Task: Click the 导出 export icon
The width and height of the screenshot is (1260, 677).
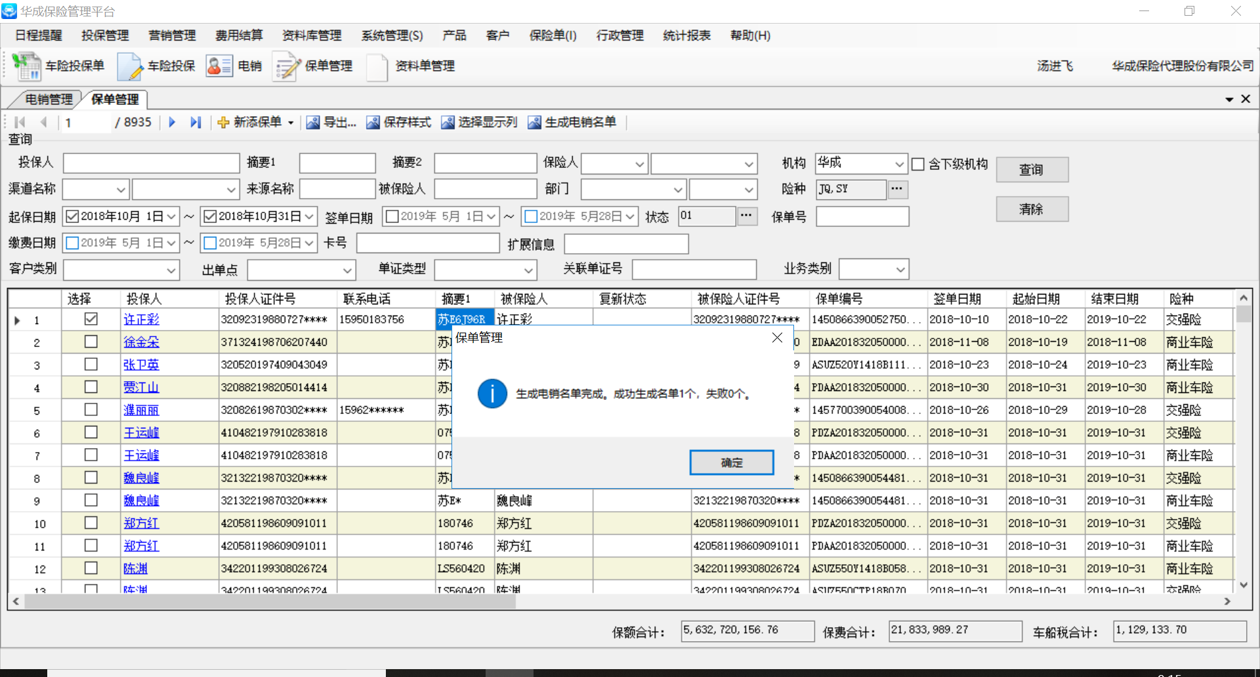Action: [x=313, y=122]
